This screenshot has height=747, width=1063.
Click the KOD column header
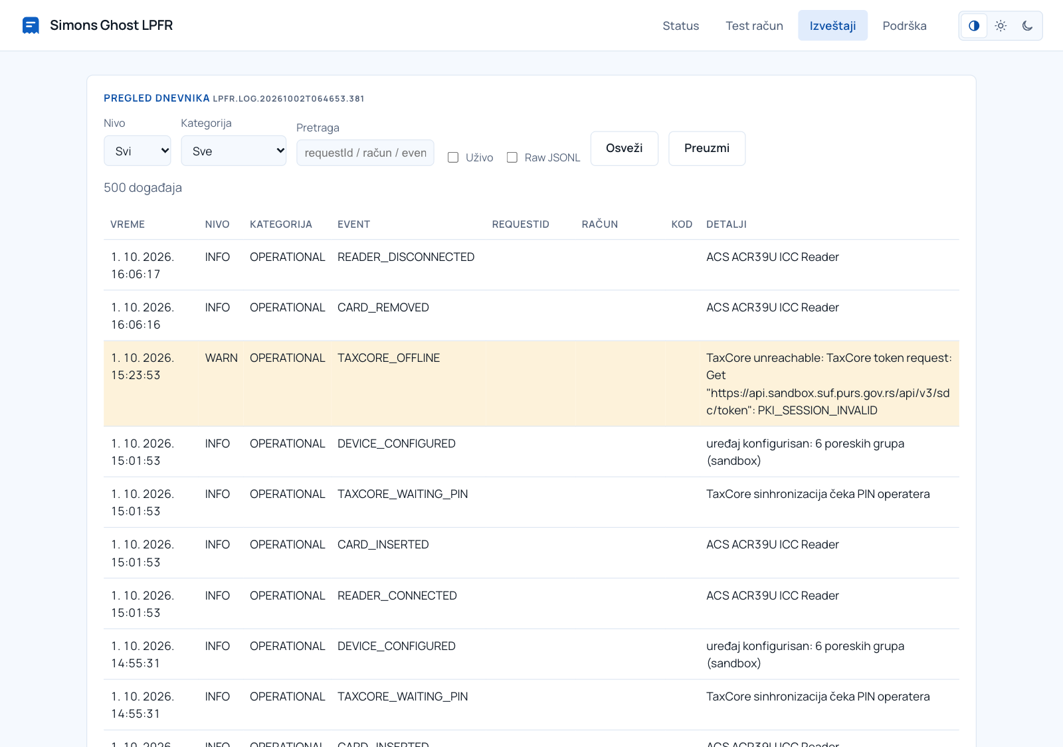click(682, 224)
